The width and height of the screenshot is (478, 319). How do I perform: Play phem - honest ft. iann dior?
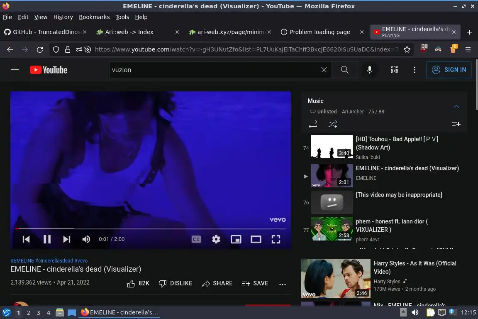click(384, 230)
